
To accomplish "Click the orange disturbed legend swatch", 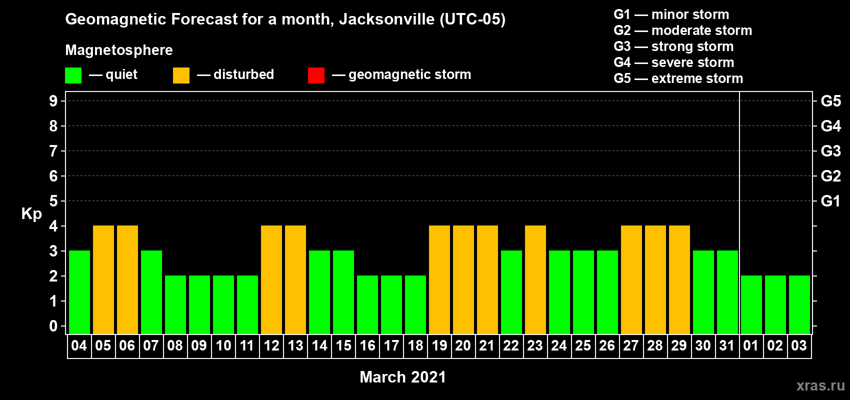I will pos(181,75).
